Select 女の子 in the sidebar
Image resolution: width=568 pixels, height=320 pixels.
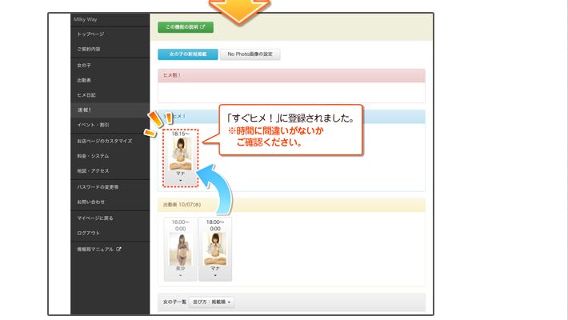[x=84, y=66]
